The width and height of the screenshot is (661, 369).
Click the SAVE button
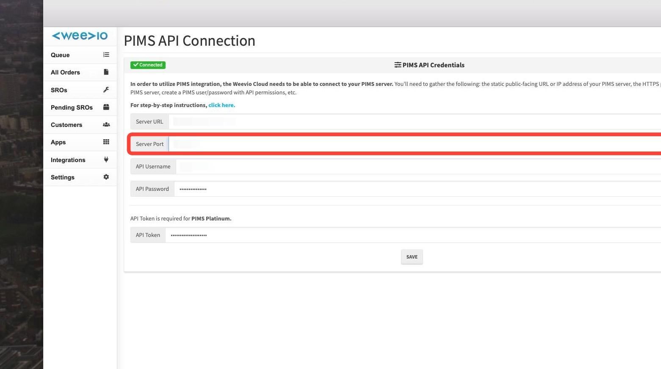click(412, 257)
